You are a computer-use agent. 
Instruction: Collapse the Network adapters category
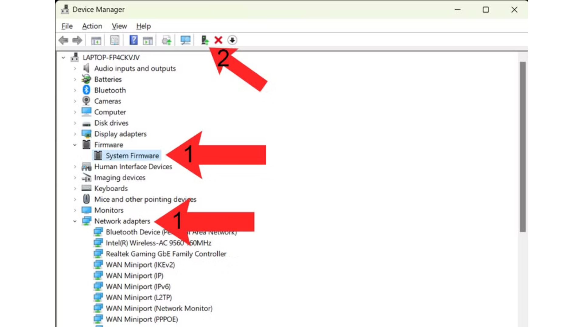pos(75,221)
